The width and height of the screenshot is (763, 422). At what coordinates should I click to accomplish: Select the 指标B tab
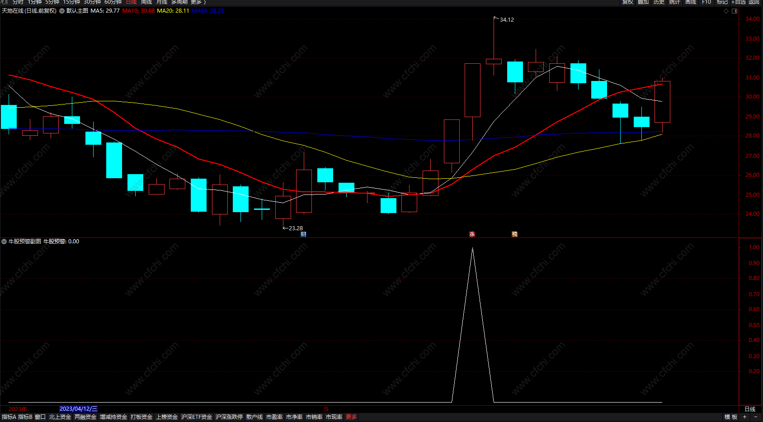pos(25,417)
